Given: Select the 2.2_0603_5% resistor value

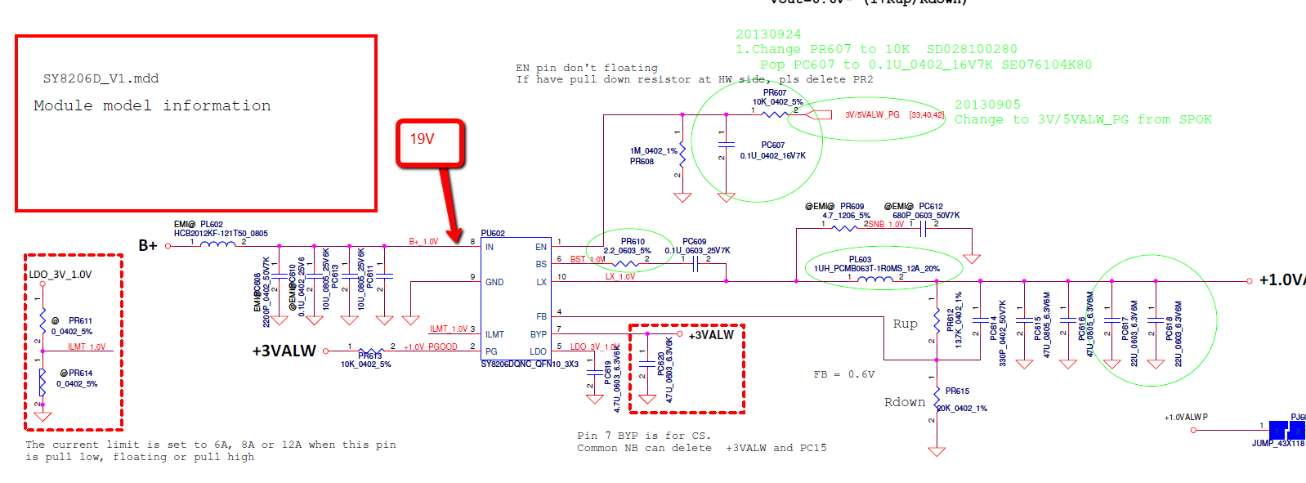Looking at the screenshot, I should 627,251.
